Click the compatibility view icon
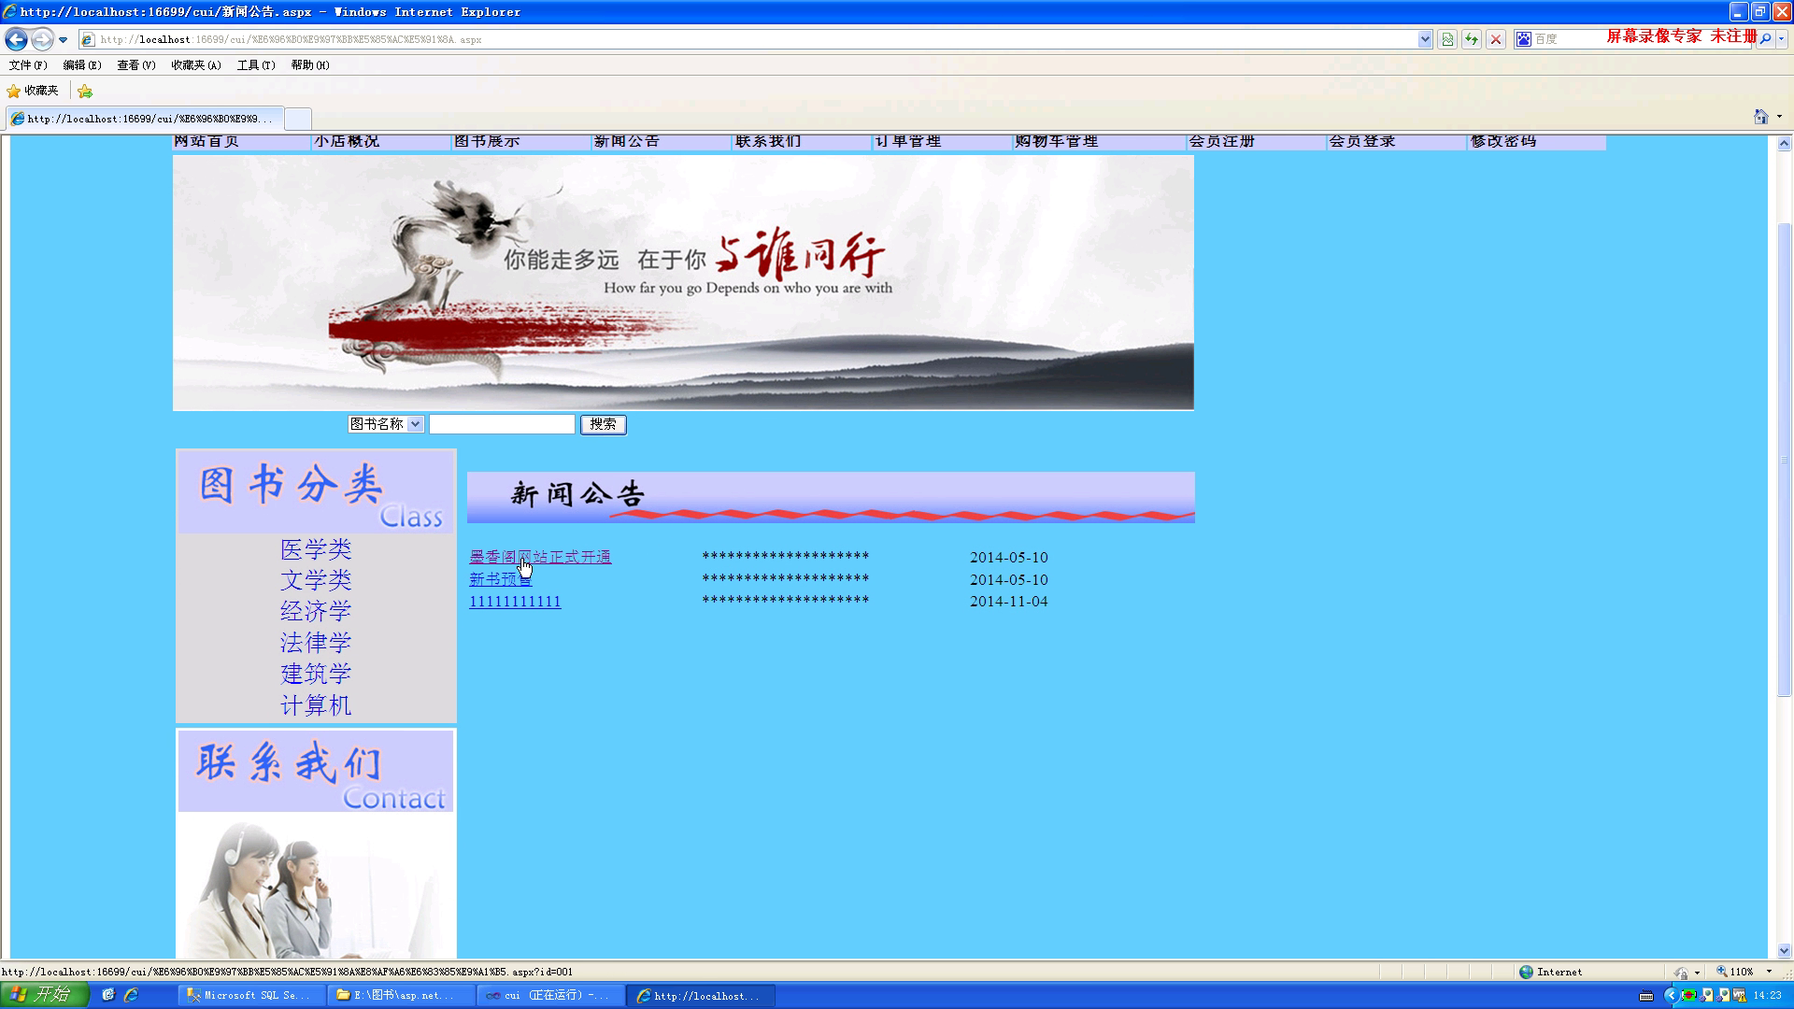Viewport: 1794px width, 1009px height. click(x=1447, y=39)
